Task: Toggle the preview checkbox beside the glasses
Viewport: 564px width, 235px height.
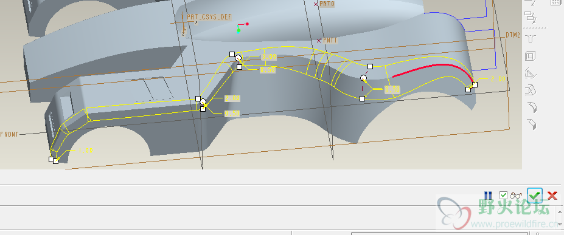Action: (503, 196)
